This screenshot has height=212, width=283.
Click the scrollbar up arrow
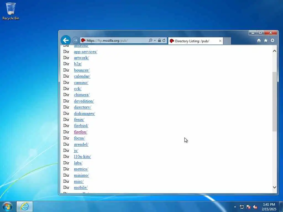274,51
